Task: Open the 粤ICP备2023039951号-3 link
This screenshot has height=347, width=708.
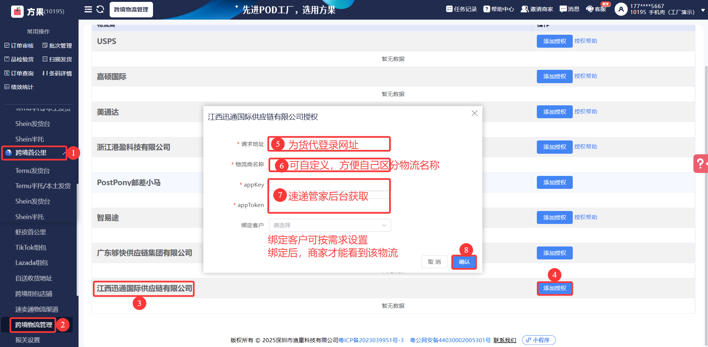Action: click(x=371, y=340)
